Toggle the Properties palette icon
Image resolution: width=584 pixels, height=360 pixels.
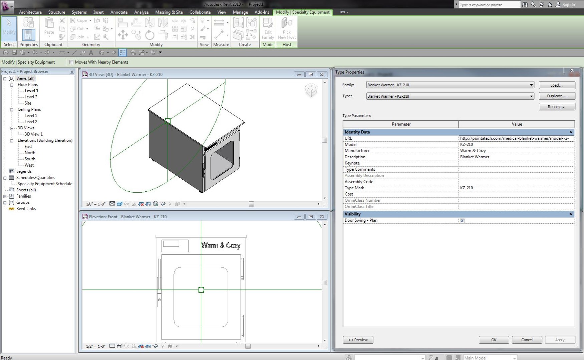28,35
